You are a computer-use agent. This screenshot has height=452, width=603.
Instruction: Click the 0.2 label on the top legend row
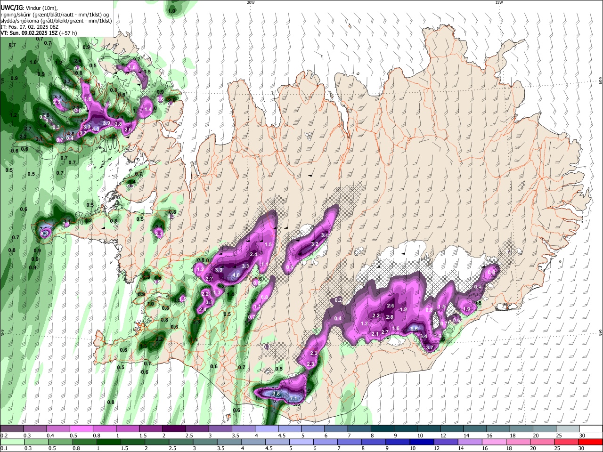pos(4,436)
